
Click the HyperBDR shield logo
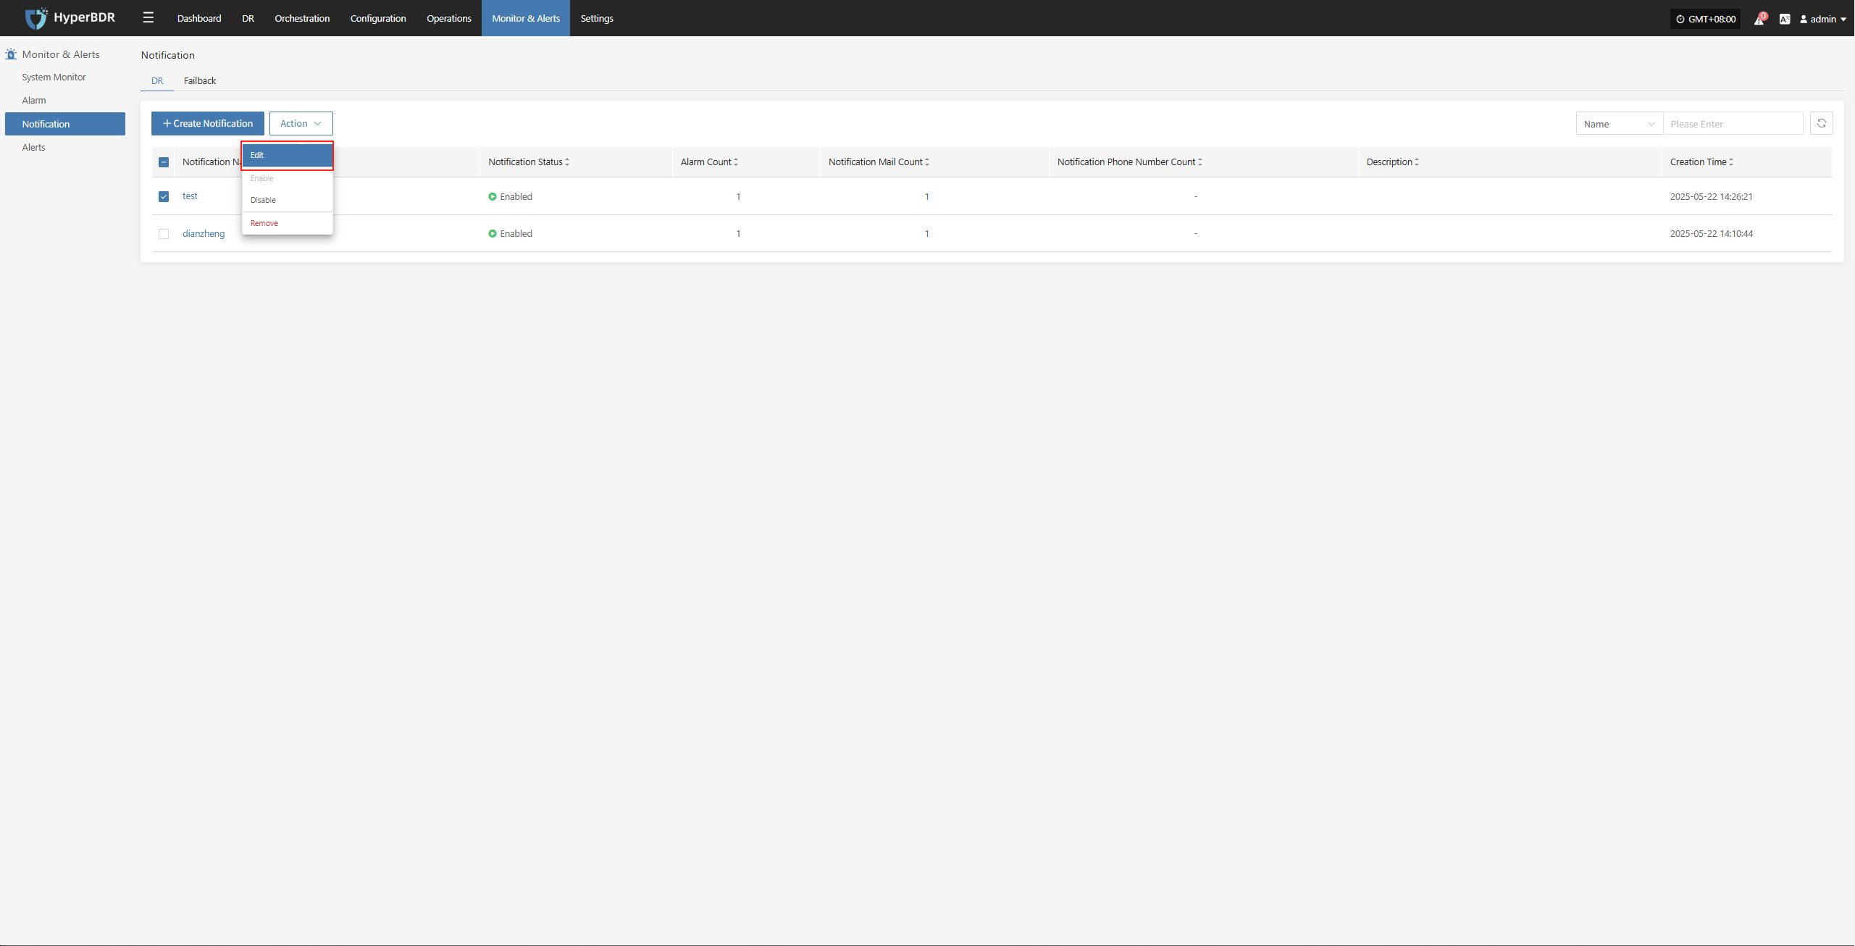(x=35, y=18)
